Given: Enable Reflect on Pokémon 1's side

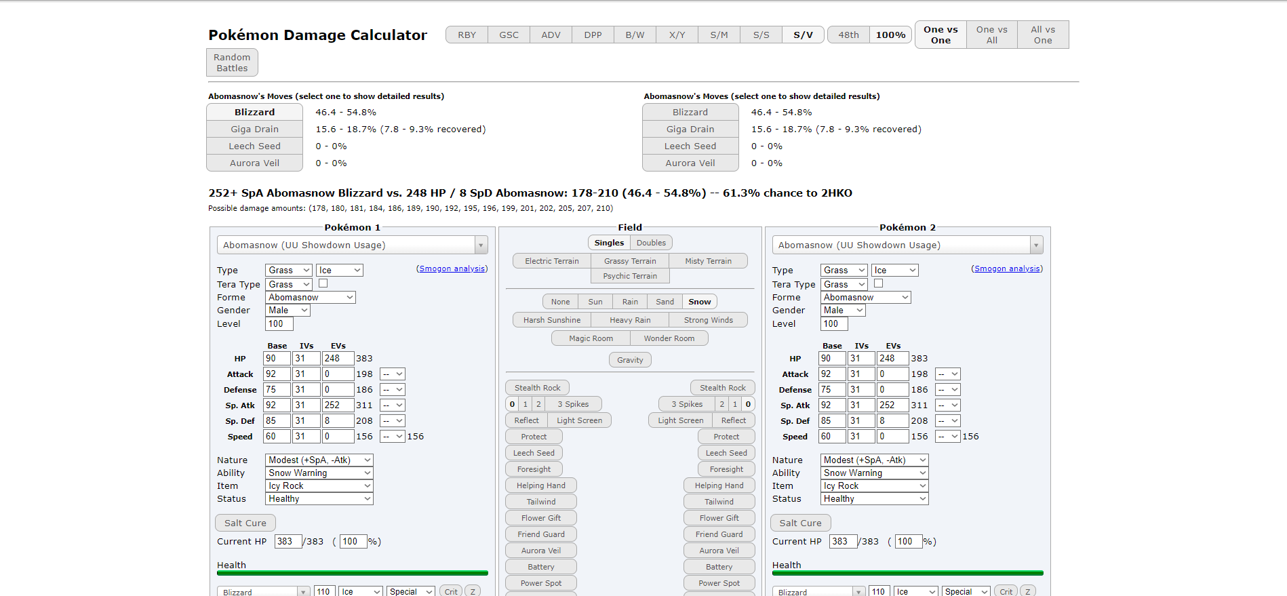Looking at the screenshot, I should [526, 420].
